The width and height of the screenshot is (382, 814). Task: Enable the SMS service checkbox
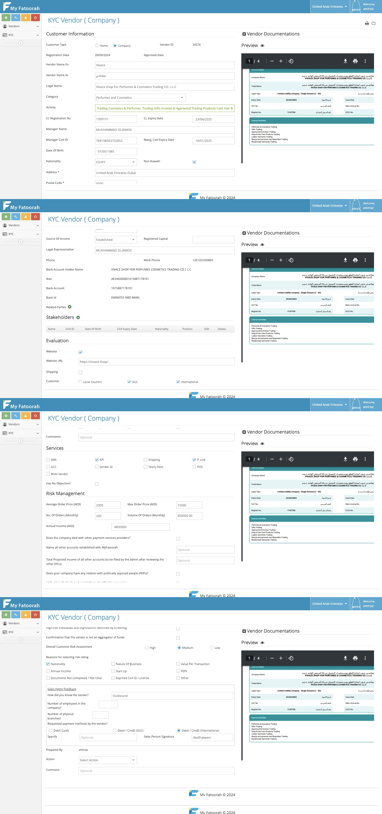[x=48, y=459]
